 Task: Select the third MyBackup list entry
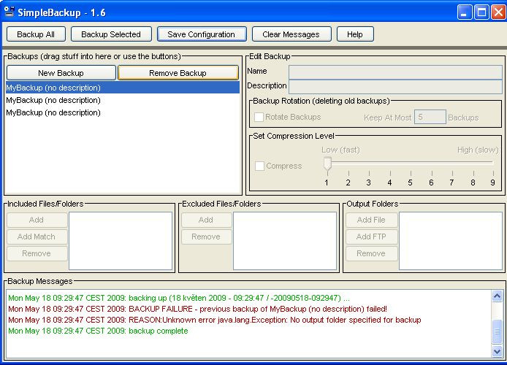coord(123,112)
